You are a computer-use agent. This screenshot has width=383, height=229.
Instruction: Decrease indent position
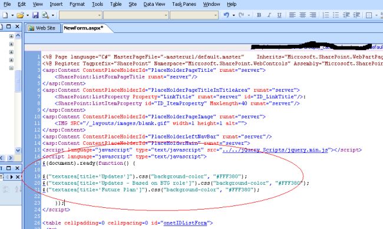pos(346,15)
